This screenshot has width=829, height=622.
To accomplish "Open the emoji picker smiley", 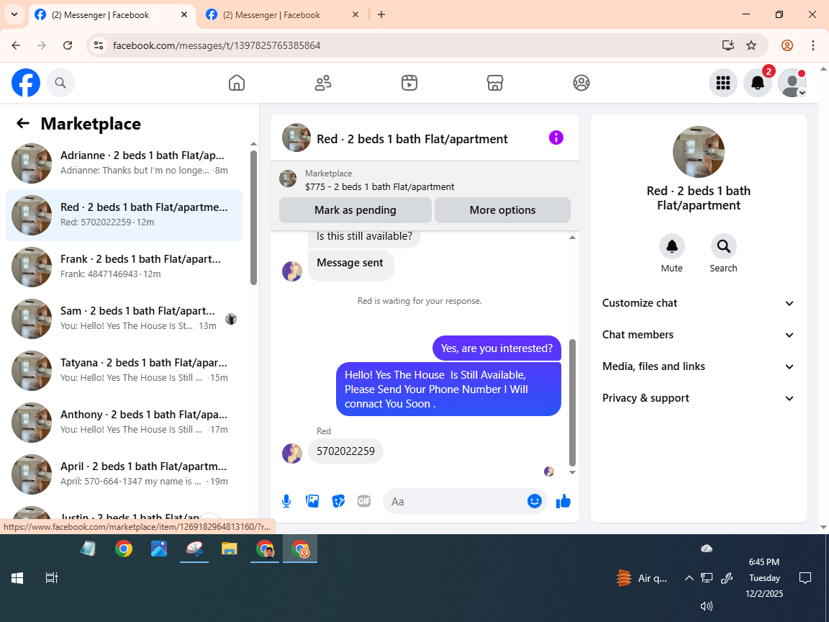I will [x=535, y=501].
